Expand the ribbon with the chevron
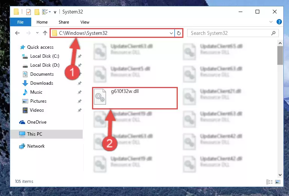 [x=271, y=22]
